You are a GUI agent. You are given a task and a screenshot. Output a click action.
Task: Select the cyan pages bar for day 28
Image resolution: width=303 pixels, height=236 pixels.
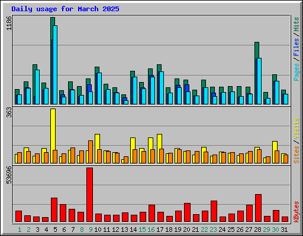(259, 81)
